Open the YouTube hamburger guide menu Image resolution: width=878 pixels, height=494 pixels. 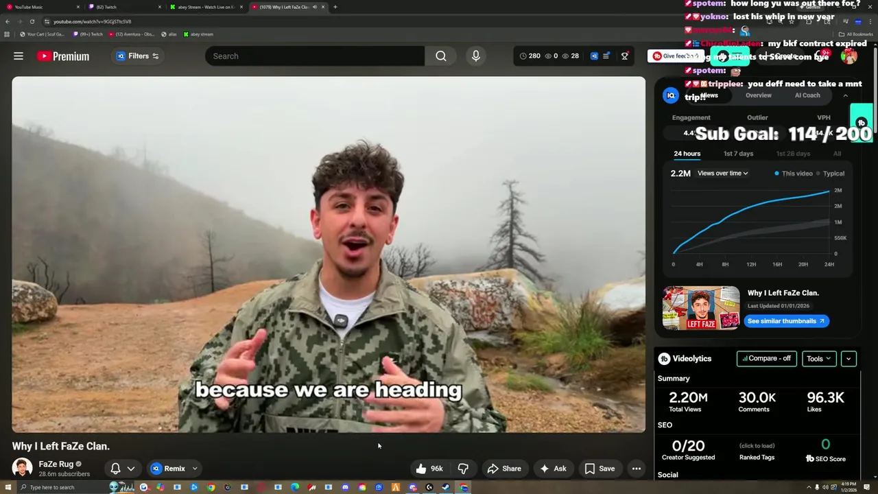(19, 56)
